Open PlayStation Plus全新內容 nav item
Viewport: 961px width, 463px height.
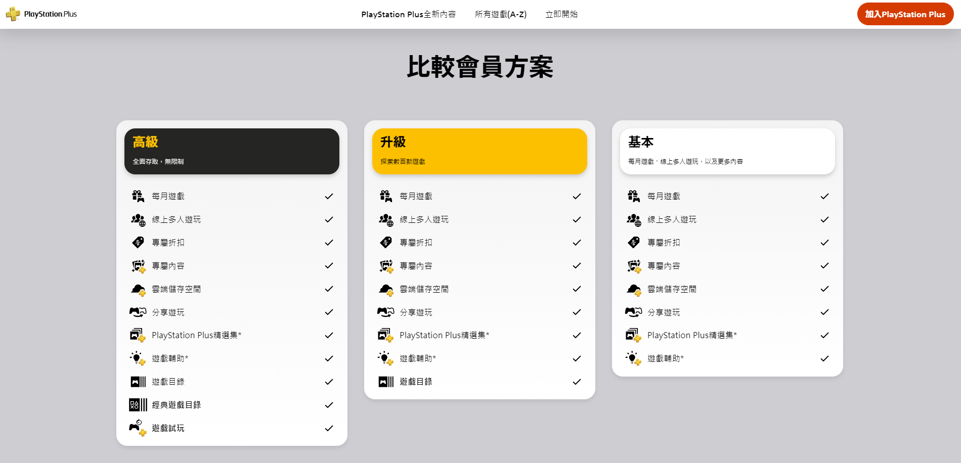point(408,14)
